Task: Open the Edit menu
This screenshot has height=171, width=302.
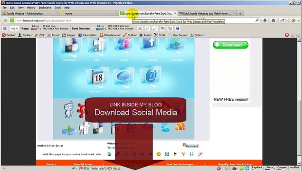Action: 12,8
